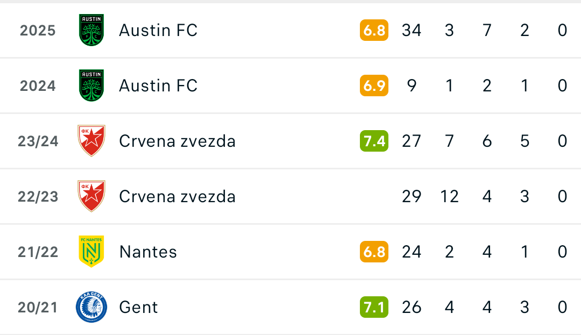The height and width of the screenshot is (335, 581).
Task: Open Crvena zvezda badge for 23/24 season
Action: click(91, 141)
